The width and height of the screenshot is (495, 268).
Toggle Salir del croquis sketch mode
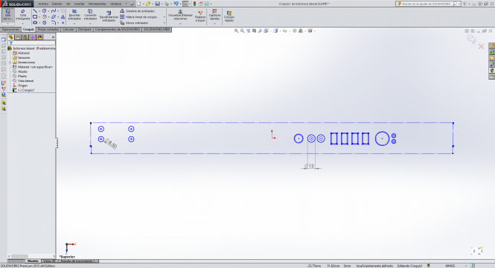(x=8, y=15)
